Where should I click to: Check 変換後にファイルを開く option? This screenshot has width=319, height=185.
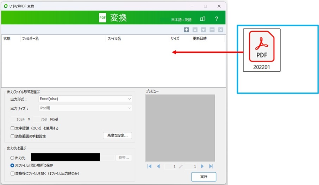(x=13, y=173)
